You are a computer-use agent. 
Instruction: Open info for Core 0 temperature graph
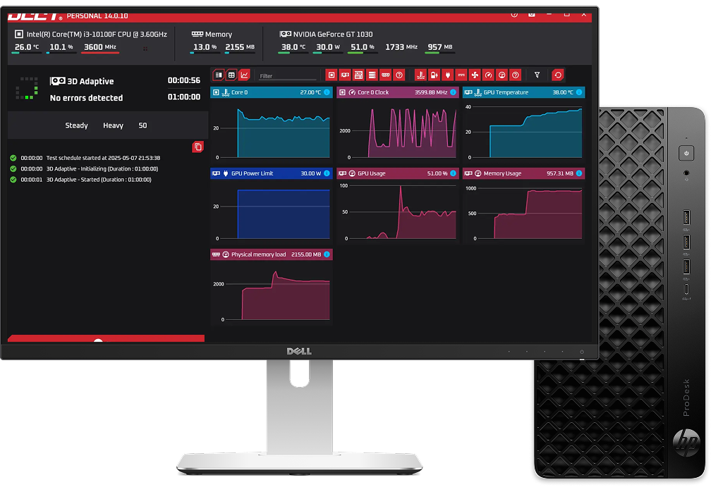(327, 92)
